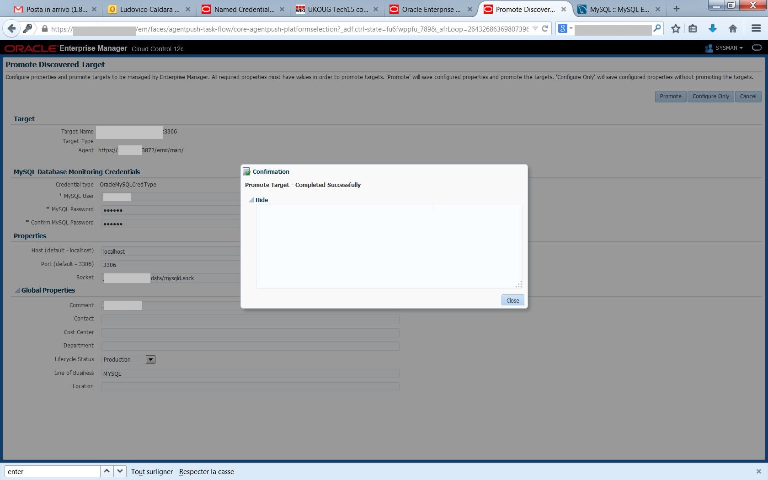Switch to the Oracle Enterprise tab

(x=431, y=9)
